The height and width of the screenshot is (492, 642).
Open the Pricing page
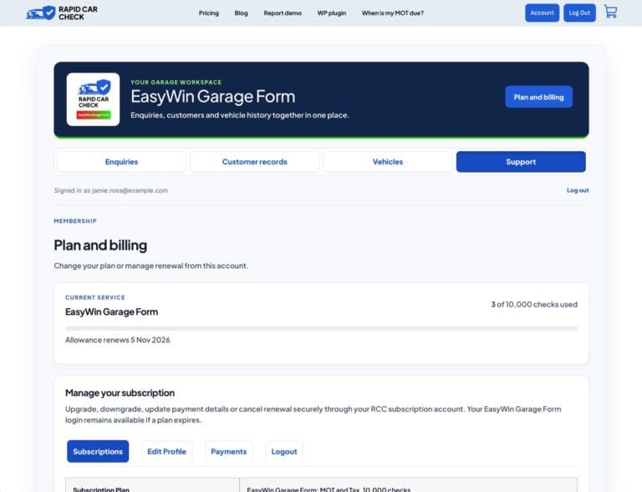coord(209,13)
